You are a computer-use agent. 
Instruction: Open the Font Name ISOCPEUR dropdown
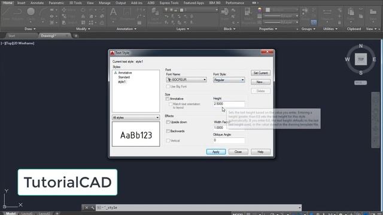186,79
